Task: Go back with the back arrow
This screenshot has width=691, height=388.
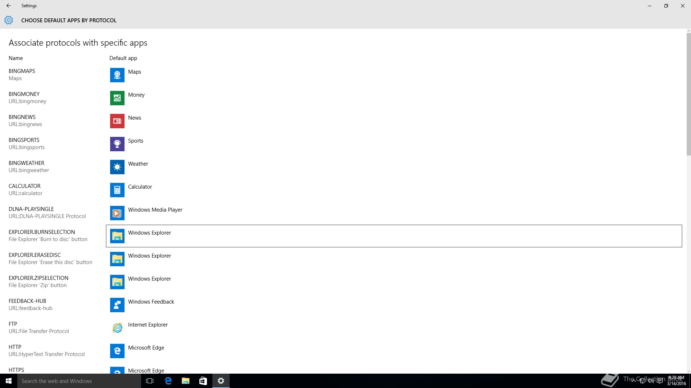Action: coord(9,6)
